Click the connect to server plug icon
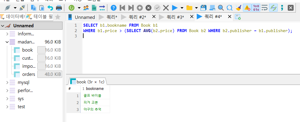Viewport: 300px width, 122px height. click(7, 8)
